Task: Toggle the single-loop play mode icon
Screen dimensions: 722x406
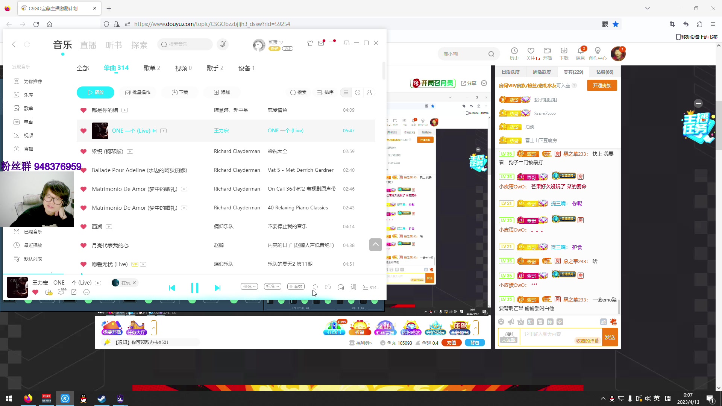Action: point(328,287)
